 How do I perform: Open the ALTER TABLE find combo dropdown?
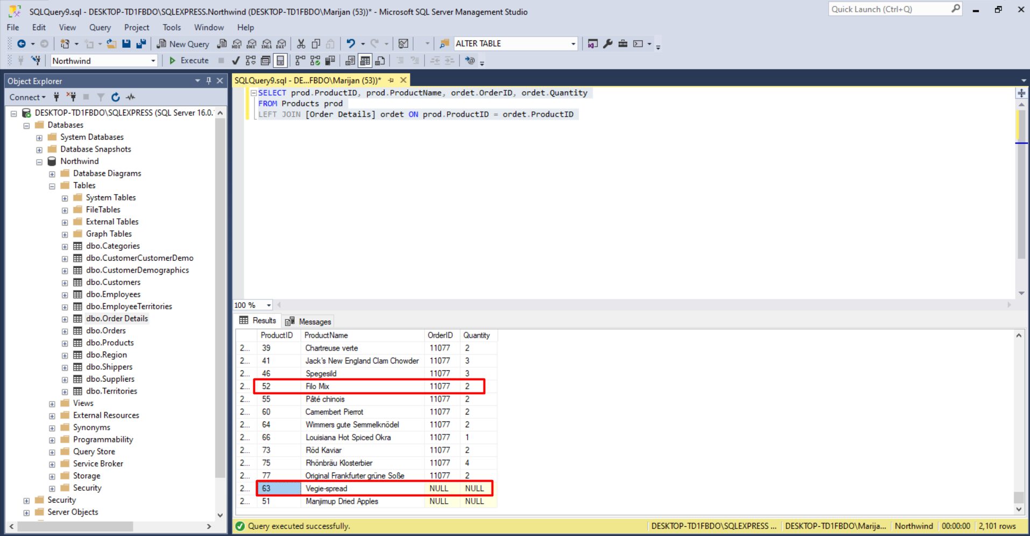click(x=573, y=44)
